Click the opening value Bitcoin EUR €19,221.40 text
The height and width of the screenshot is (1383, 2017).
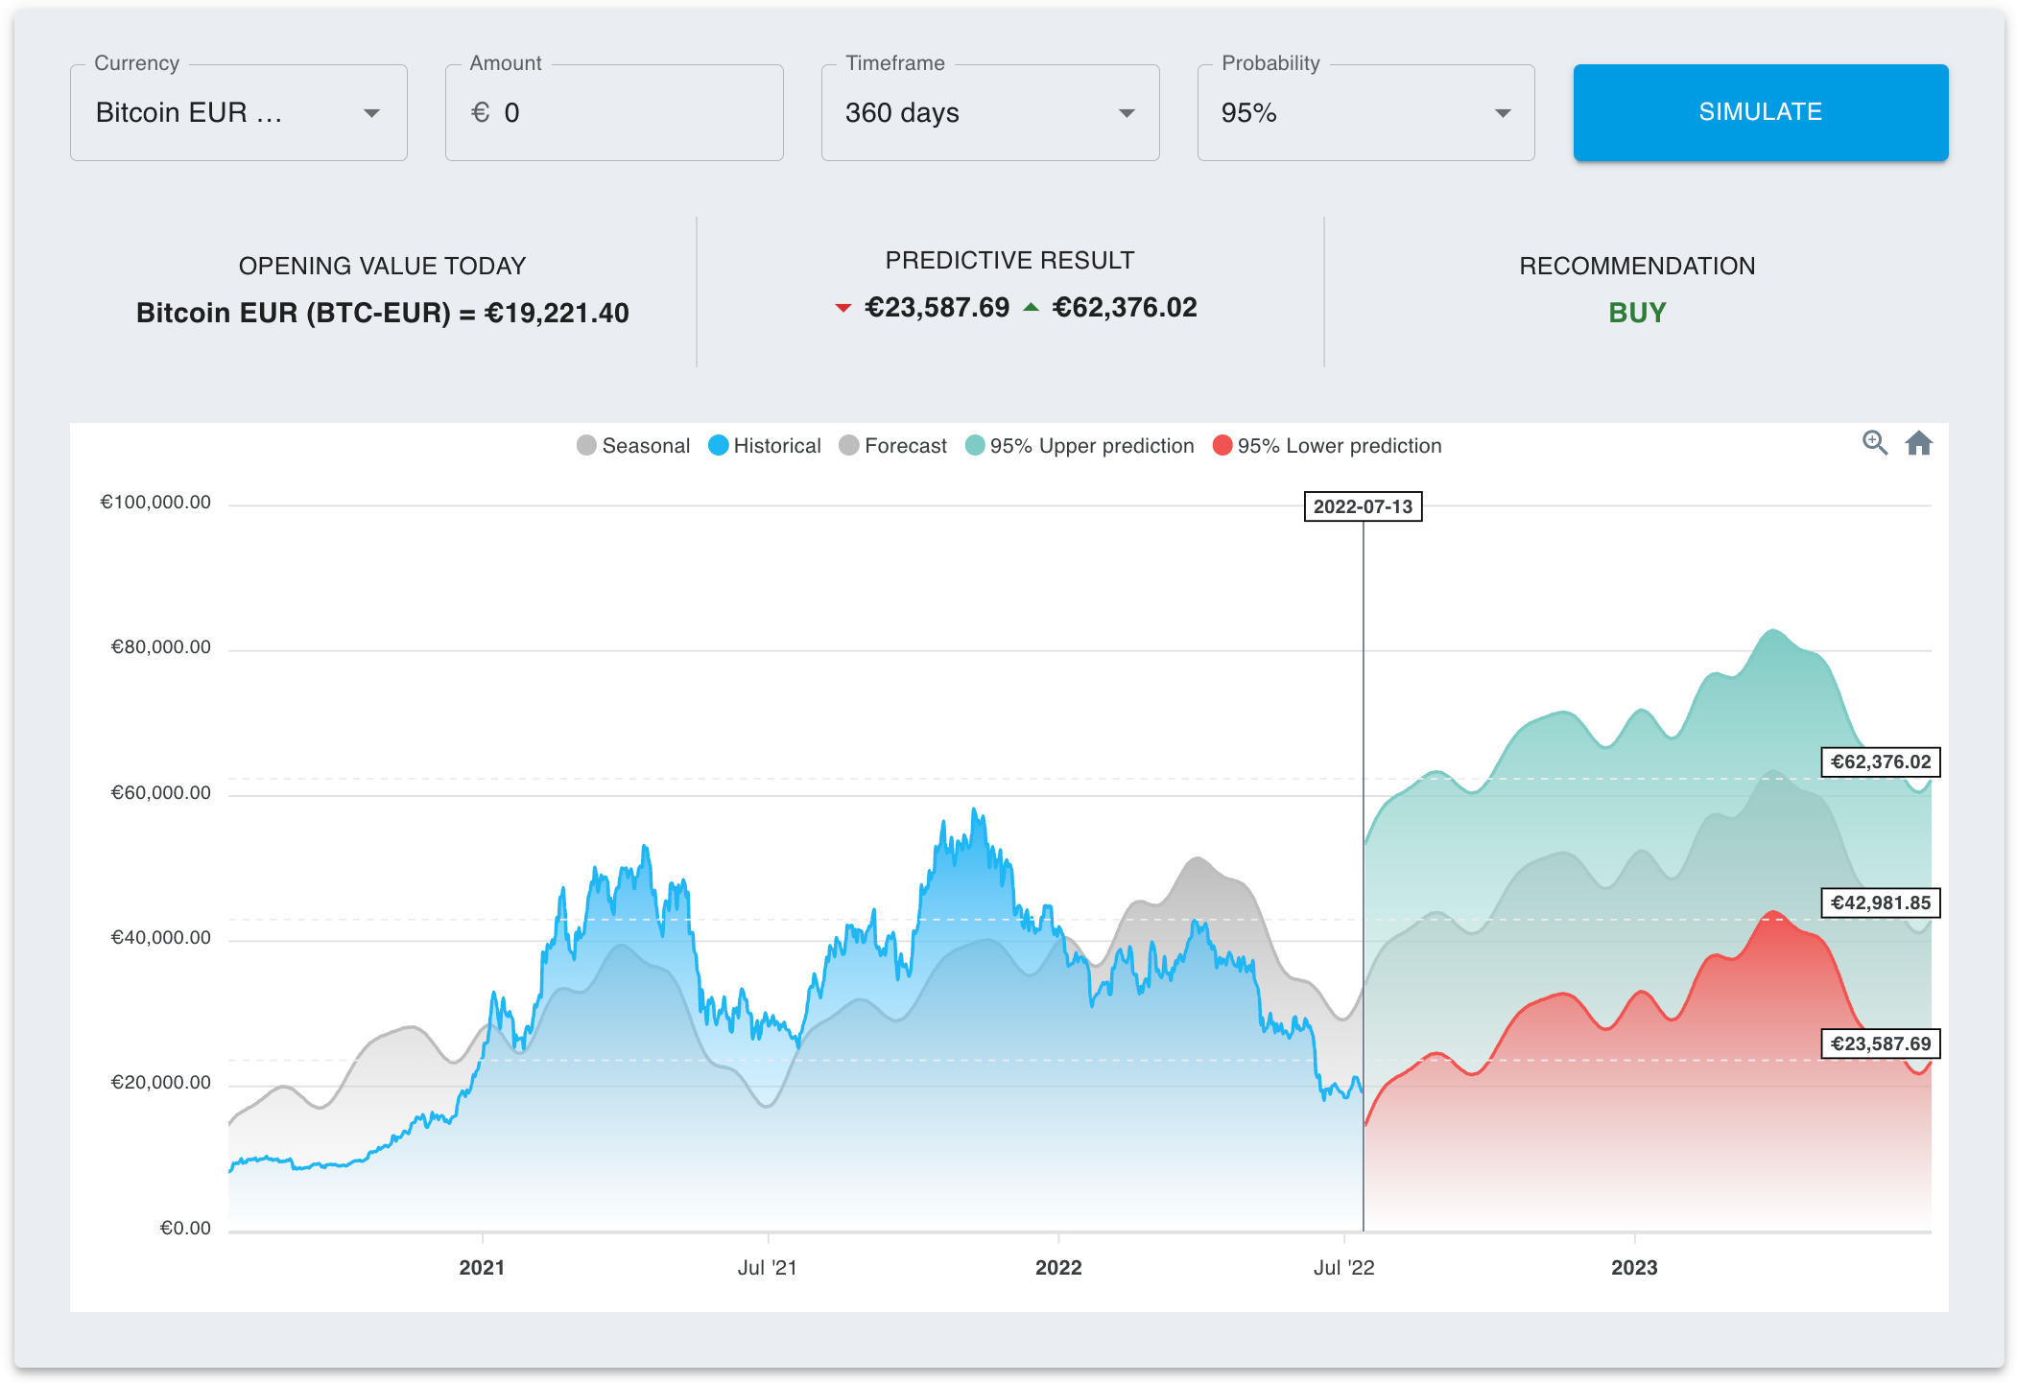383,313
